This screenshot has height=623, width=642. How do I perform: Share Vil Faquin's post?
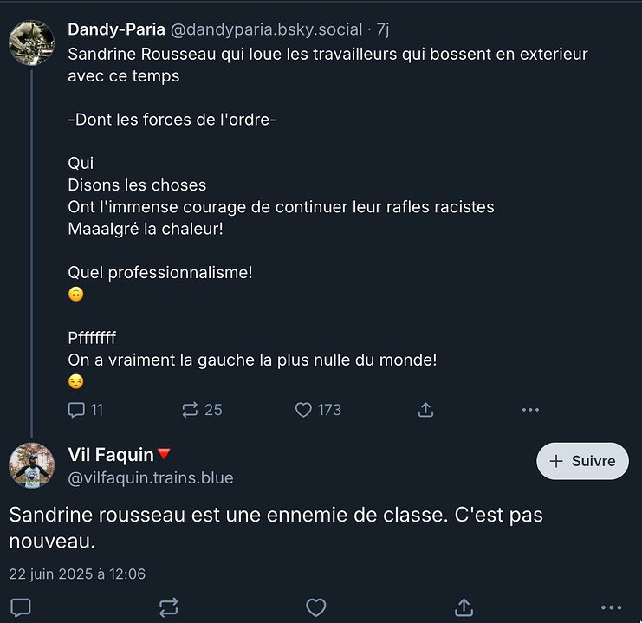[464, 607]
